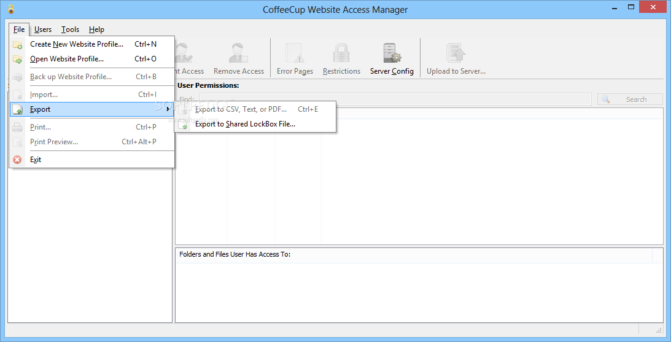Click the Folders and Files User Has Access To header

tap(413, 254)
